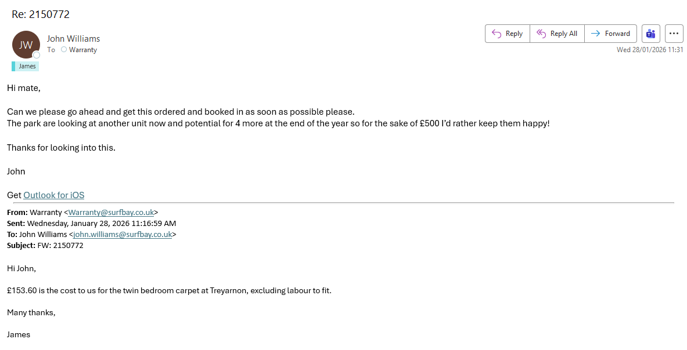
Task: Click presence indicator beside Warranty recipient
Action: [64, 50]
